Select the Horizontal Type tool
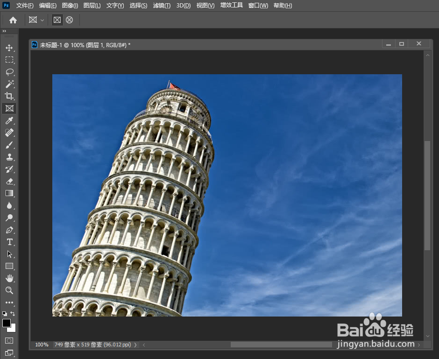The image size is (439, 359). tap(9, 242)
